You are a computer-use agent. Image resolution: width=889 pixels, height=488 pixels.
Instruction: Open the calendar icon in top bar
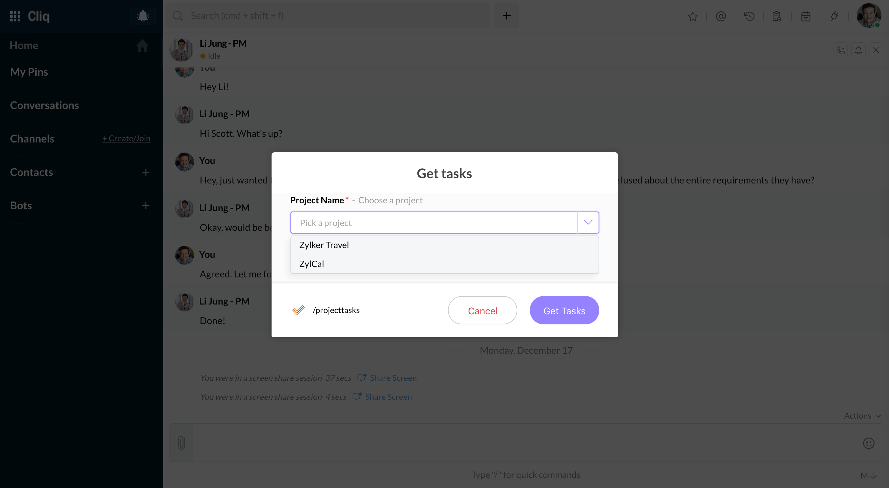(806, 16)
